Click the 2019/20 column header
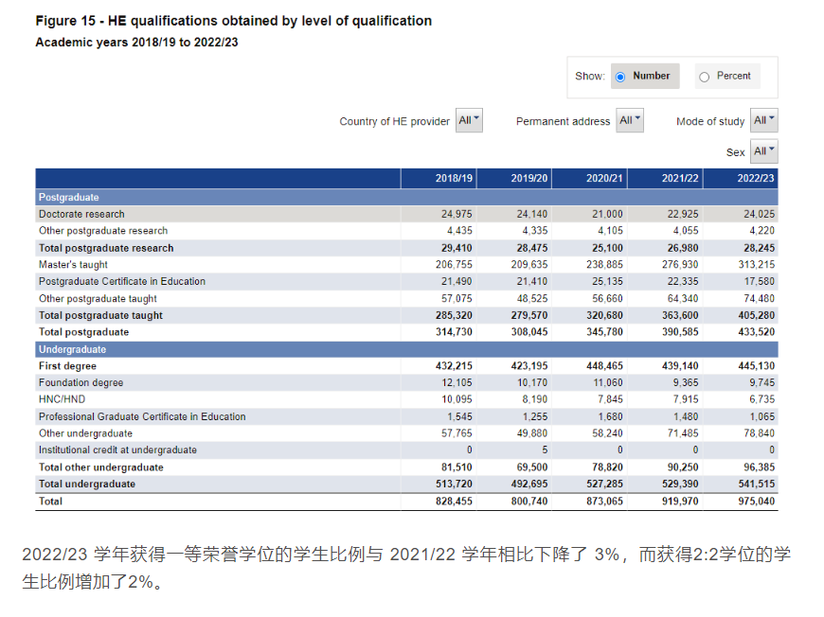824x617 pixels. point(529,178)
